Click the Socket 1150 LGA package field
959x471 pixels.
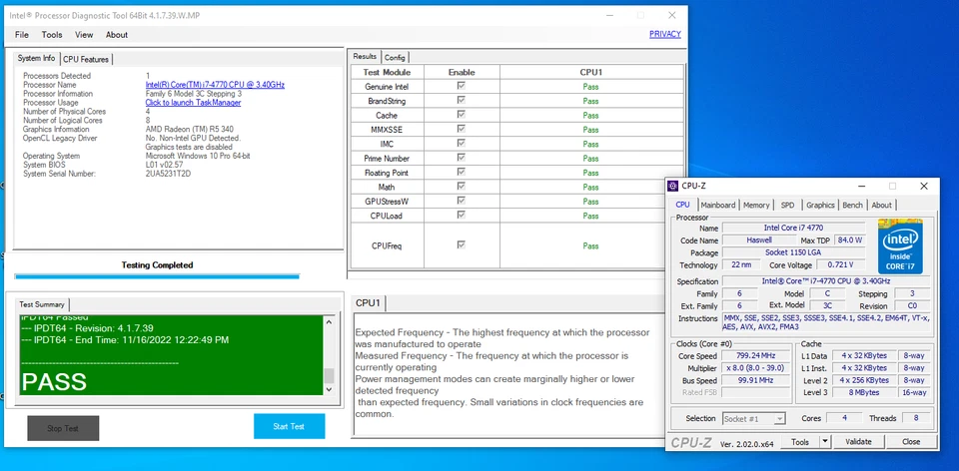click(793, 252)
